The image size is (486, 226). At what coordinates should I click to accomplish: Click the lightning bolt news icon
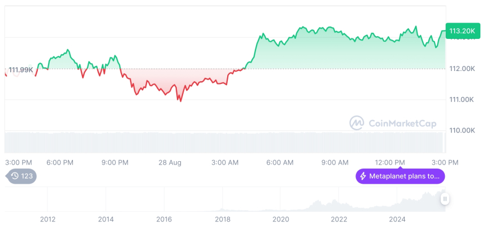point(363,176)
